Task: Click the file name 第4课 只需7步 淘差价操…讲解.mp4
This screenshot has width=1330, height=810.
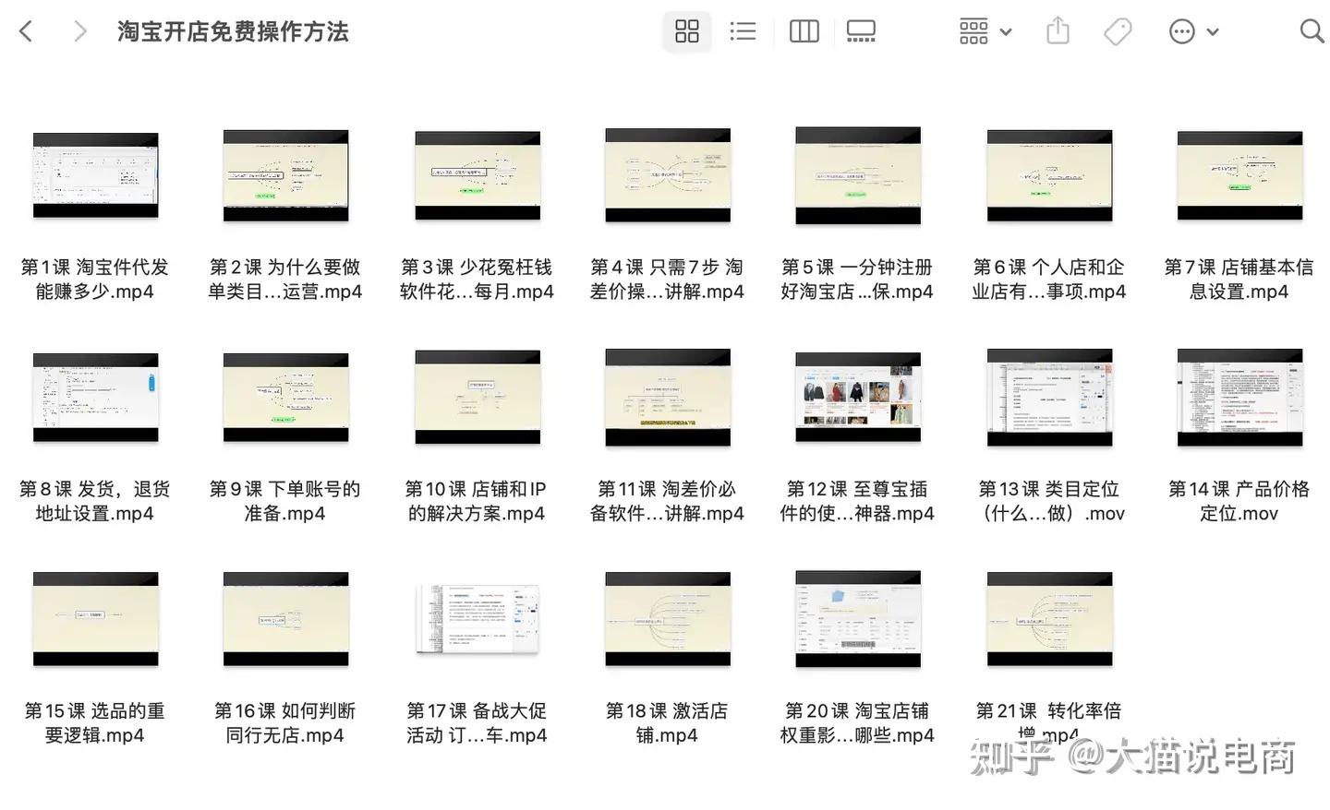Action: tap(668, 280)
